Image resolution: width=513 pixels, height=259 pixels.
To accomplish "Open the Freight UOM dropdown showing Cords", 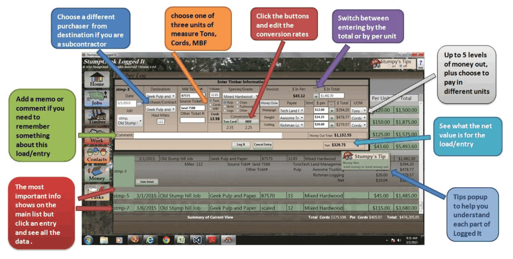I will (x=359, y=118).
